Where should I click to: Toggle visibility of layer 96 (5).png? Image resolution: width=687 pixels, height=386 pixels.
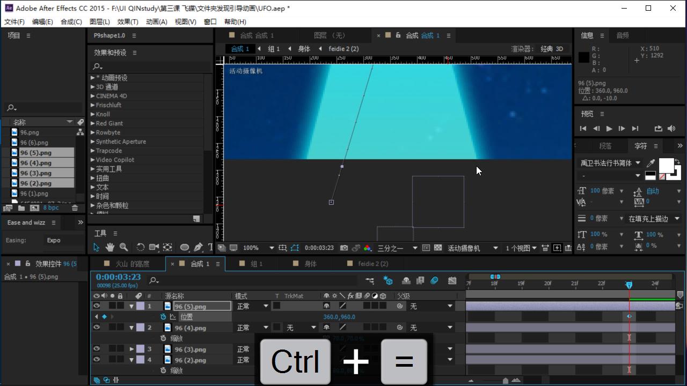pos(97,306)
